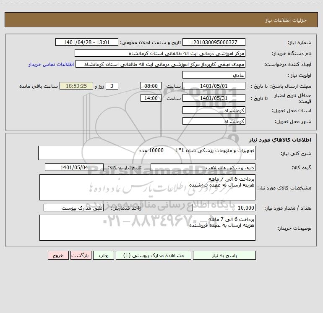Click label مهلت ارسال پاسخ
Image resolution: width=323 pixels, height=313 pixels.
(x=291, y=86)
